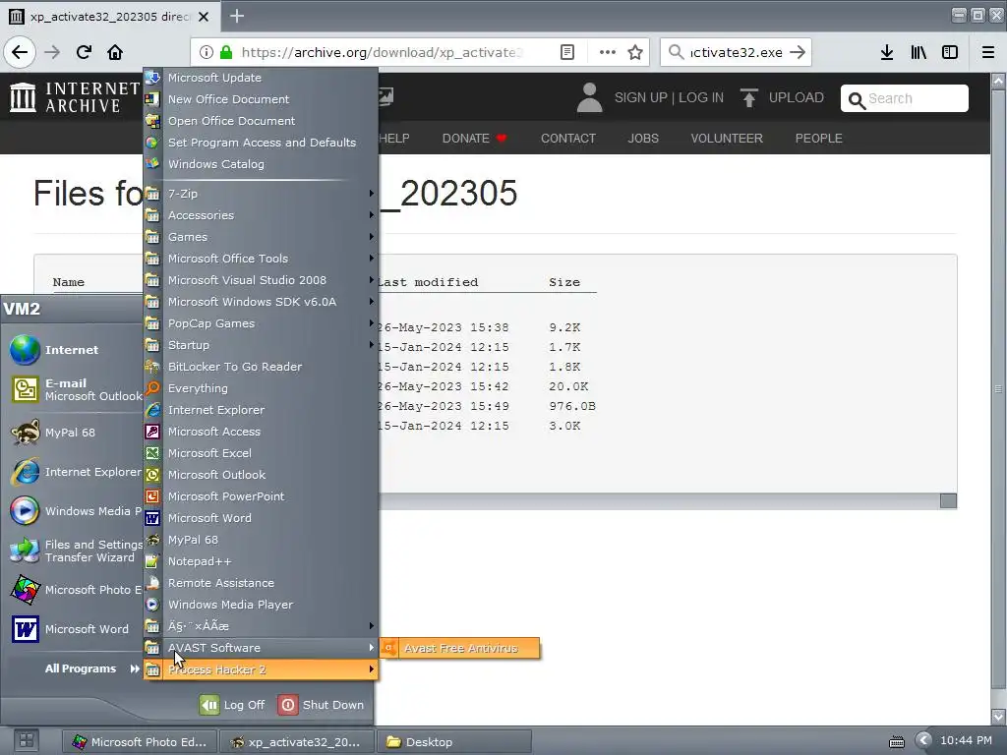Expand the Accessories submenu
This screenshot has height=755, width=1007.
260,215
